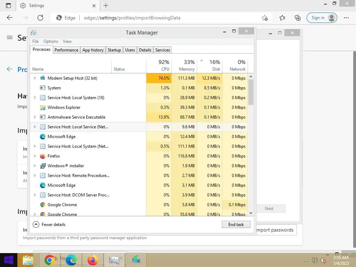Screen dimensions: 356x267
Task: Click Sign in button in Edge
Action: click(322, 18)
